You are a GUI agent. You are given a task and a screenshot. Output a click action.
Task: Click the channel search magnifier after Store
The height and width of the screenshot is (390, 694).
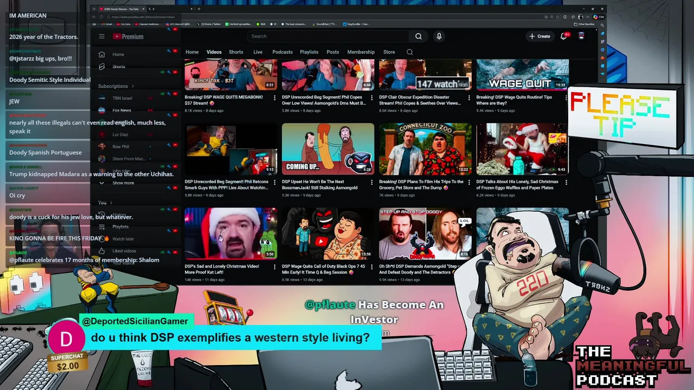point(409,52)
